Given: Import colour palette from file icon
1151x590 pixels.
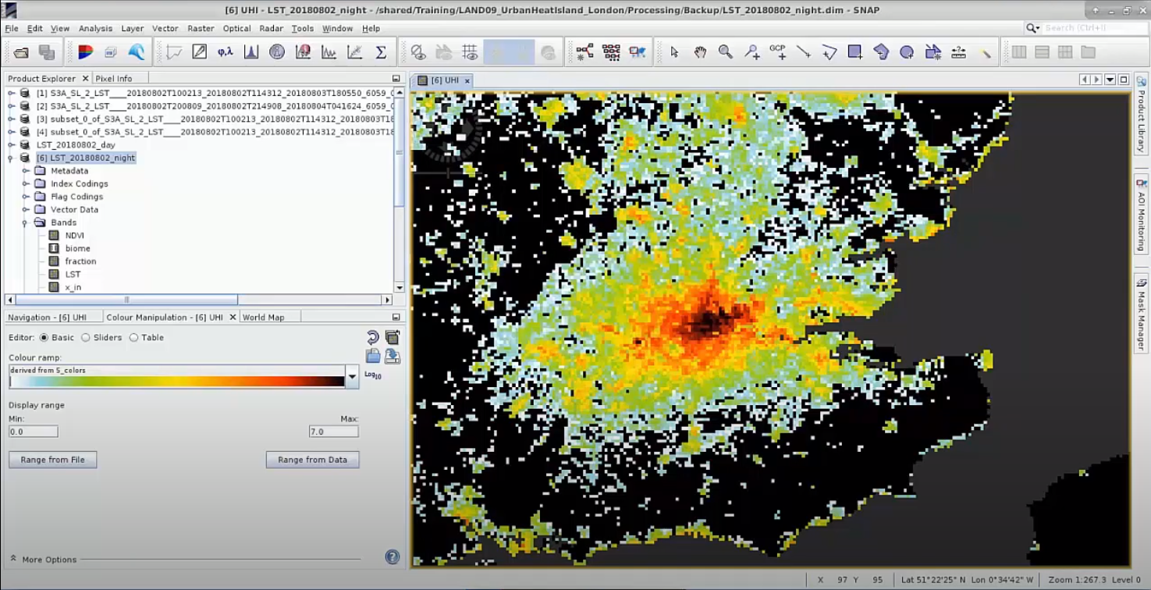Looking at the screenshot, I should [x=373, y=357].
